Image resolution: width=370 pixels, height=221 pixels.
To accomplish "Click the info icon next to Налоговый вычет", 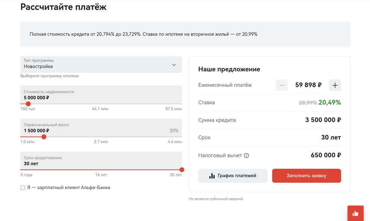I will pos(246,155).
